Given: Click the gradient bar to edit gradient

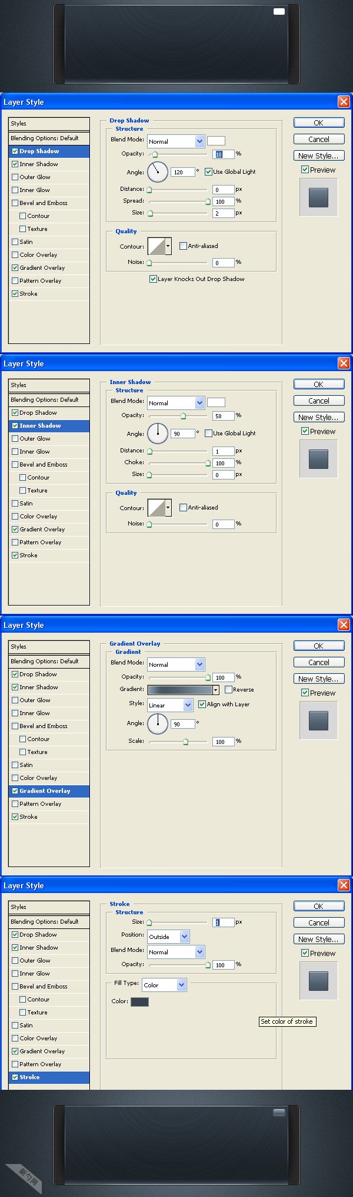Looking at the screenshot, I should [x=180, y=690].
